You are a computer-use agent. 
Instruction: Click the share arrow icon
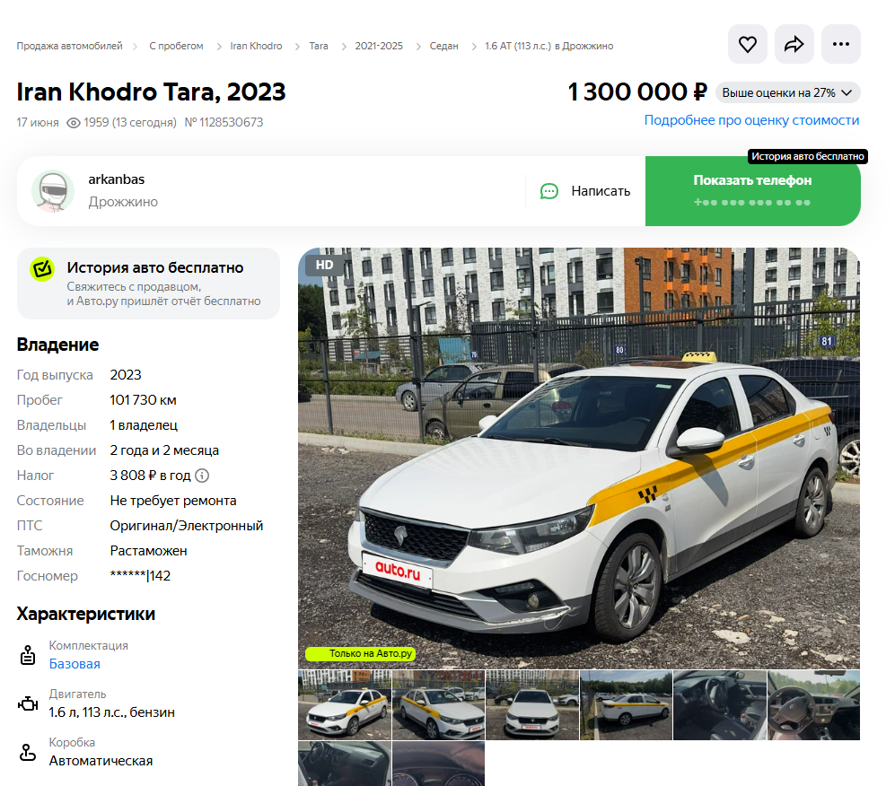[x=794, y=44]
